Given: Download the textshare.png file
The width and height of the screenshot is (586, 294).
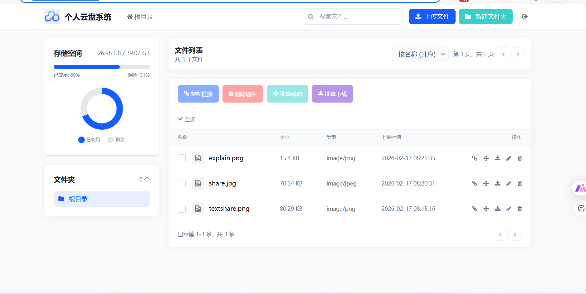Looking at the screenshot, I should (x=498, y=209).
